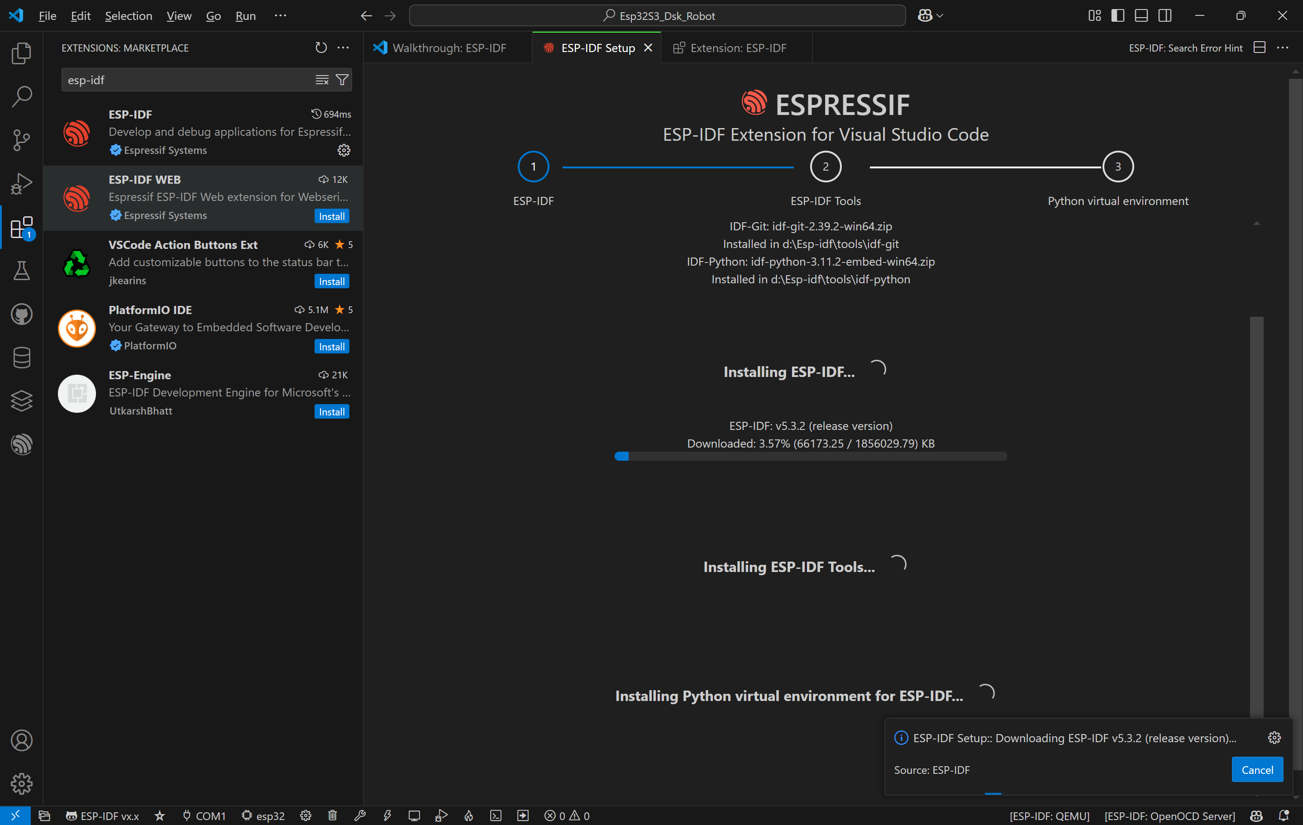
Task: Refresh the extensions marketplace list
Action: (x=321, y=48)
